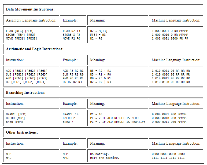Select machine code "1 000 0001 0 RR MMMMM"
This screenshot has width=207, height=165.
point(170,31)
